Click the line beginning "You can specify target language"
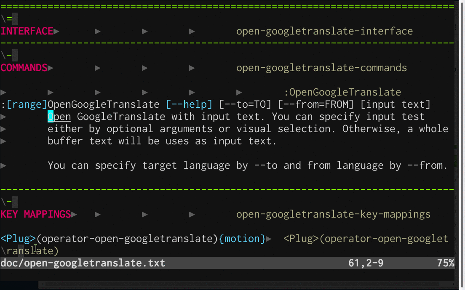Viewport: 465px width, 290px height. (x=247, y=165)
